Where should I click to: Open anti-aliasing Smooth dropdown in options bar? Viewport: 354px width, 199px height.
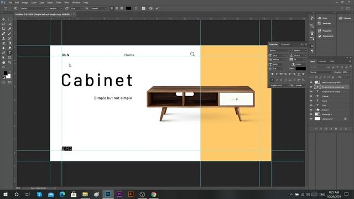pos(98,8)
